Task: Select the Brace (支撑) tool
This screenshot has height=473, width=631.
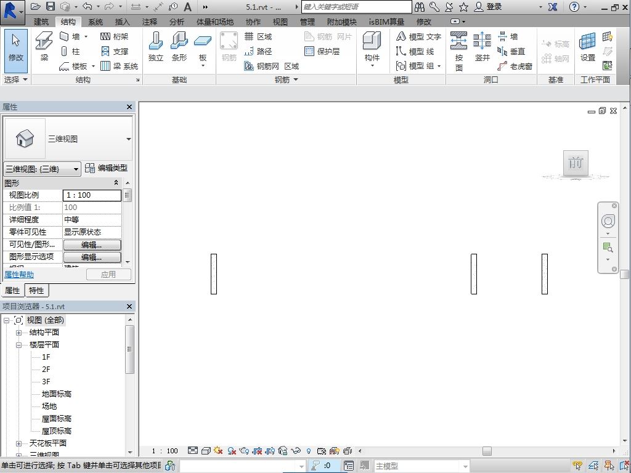Action: (114, 52)
